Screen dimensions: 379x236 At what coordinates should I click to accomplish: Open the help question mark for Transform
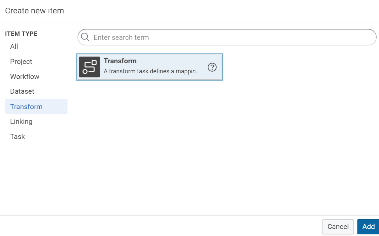pos(212,67)
